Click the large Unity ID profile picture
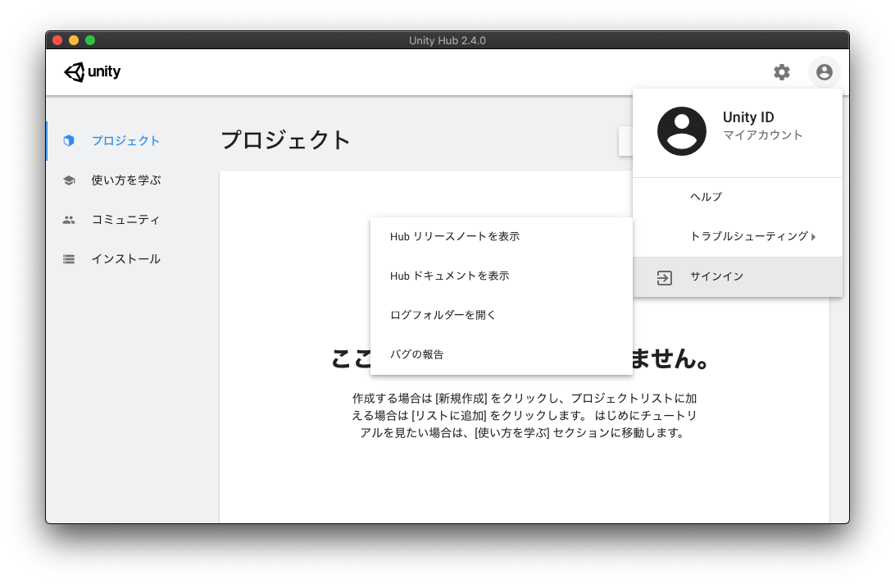 [681, 131]
